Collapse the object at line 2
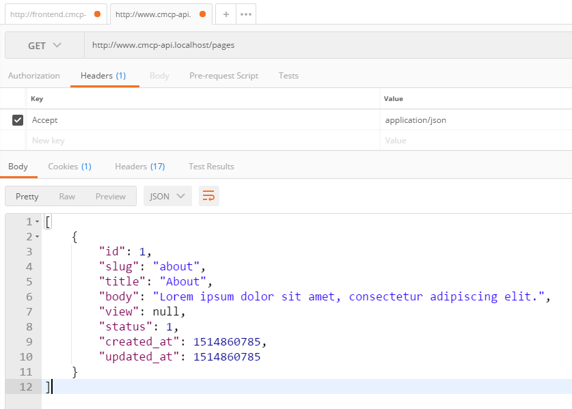 point(37,237)
